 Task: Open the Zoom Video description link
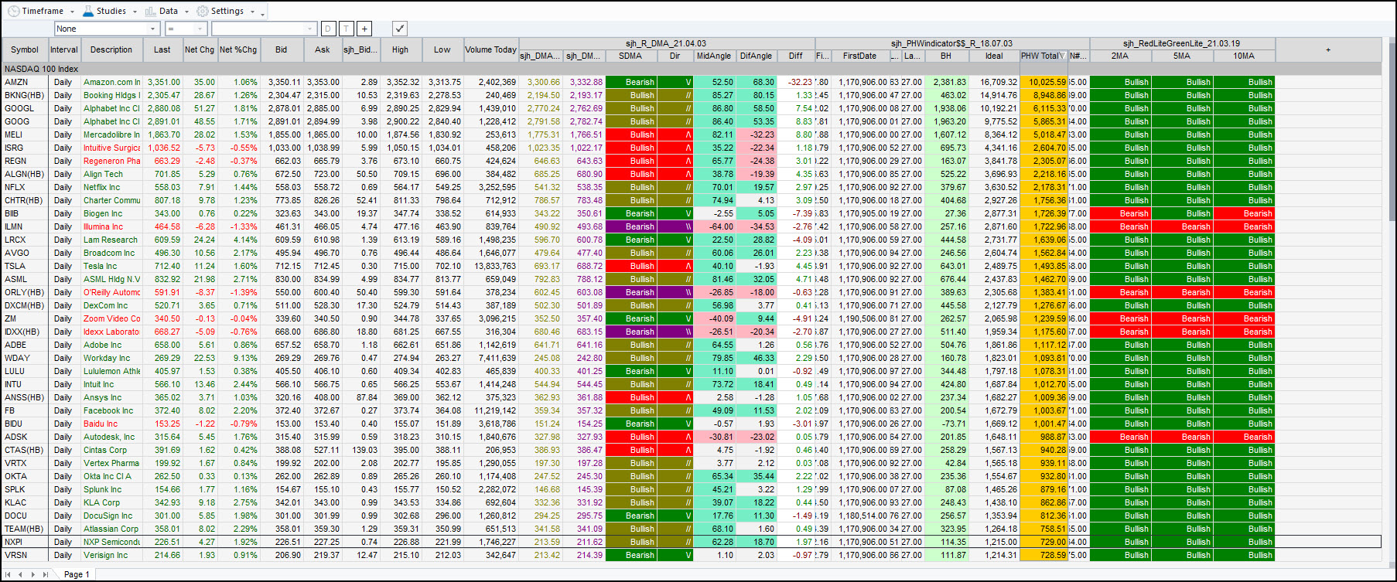pos(112,318)
